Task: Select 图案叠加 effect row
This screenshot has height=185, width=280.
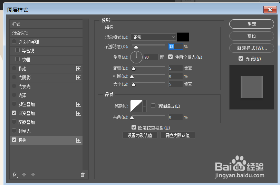Action: point(46,122)
